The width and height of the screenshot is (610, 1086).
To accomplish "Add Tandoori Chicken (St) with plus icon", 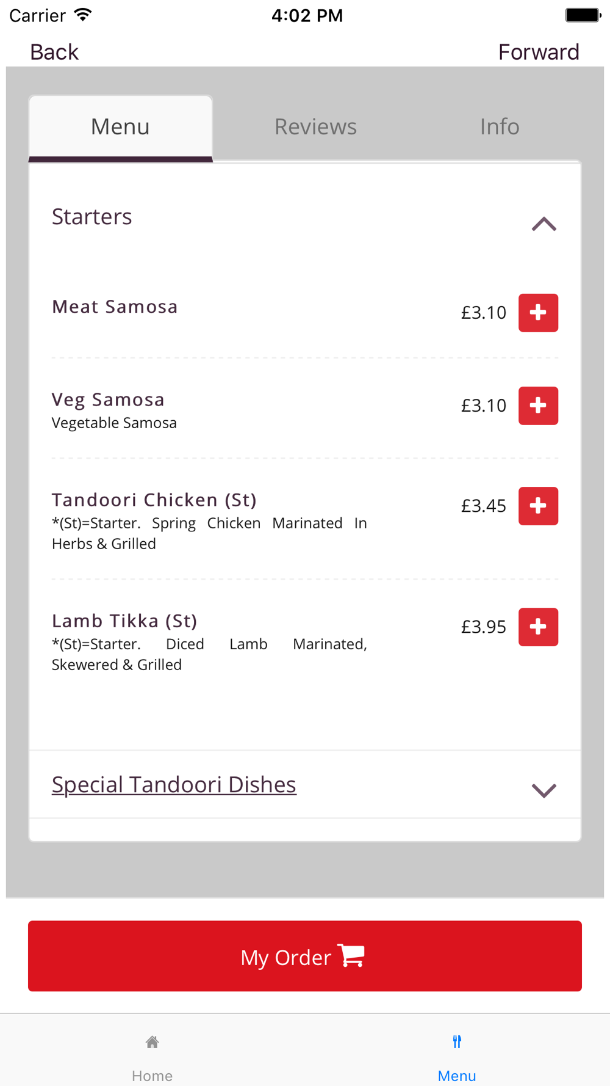I will [538, 506].
